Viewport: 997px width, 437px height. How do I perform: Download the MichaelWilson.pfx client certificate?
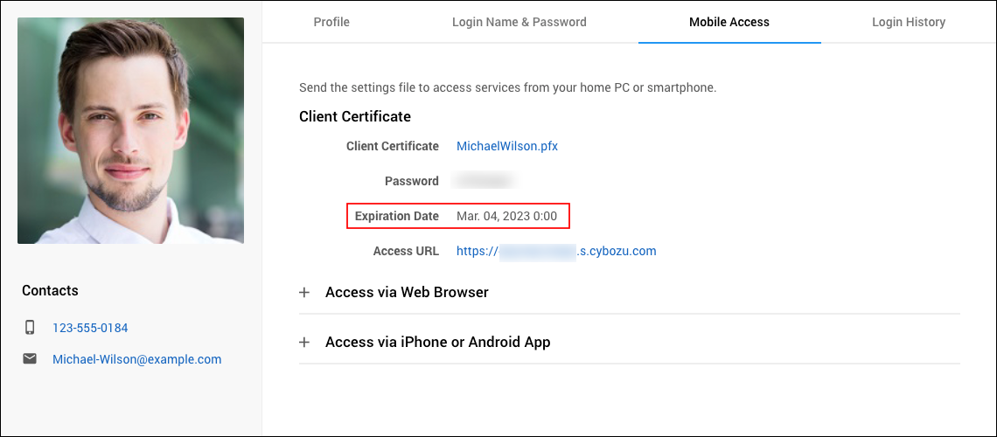point(507,146)
